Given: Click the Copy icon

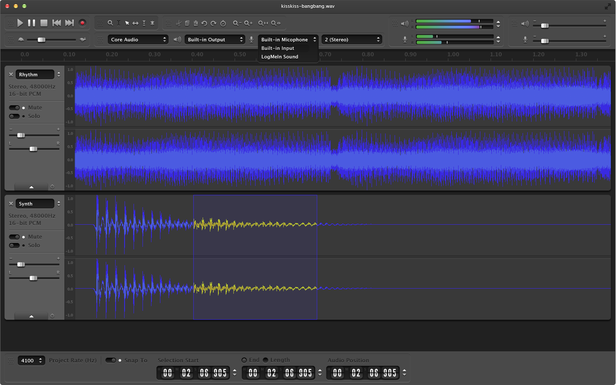Looking at the screenshot, I should (187, 23).
